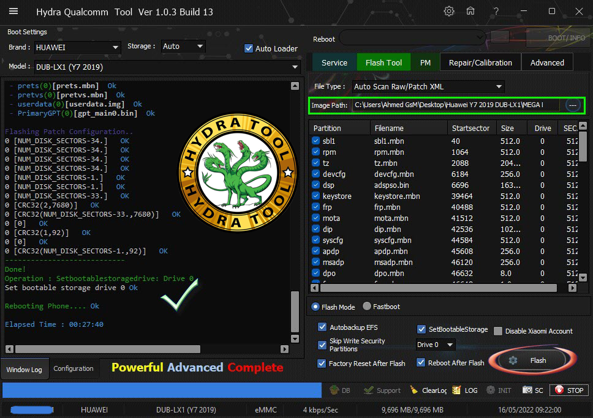The width and height of the screenshot is (593, 418).
Task: Toggle Autobackup EFS option
Action: (x=322, y=327)
